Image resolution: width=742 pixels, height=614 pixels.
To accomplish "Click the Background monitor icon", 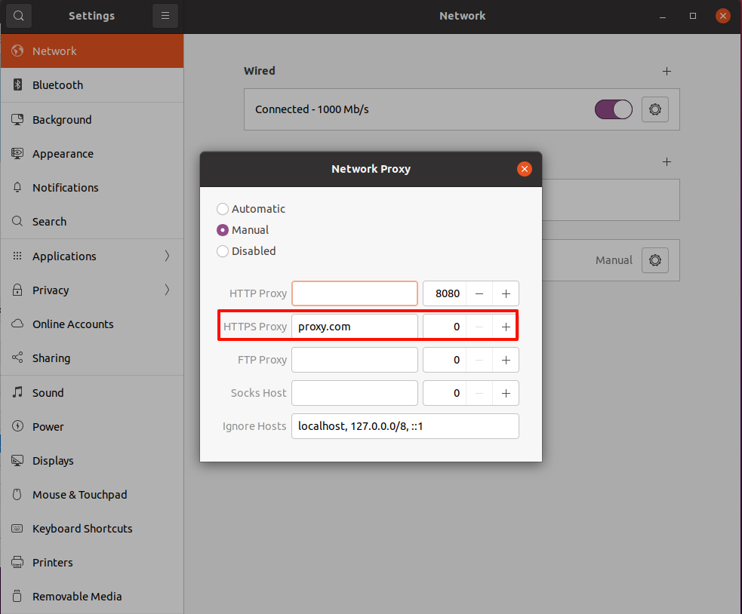I will pyautogui.click(x=17, y=119).
